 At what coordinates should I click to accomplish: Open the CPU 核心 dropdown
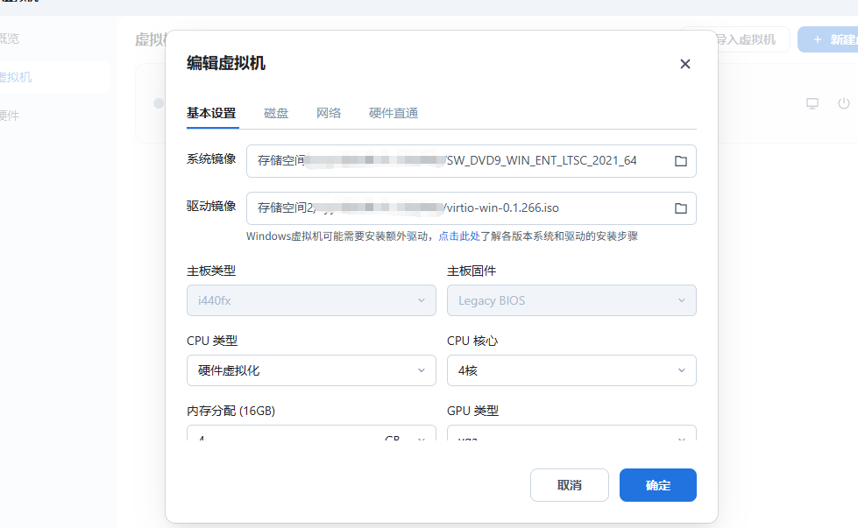point(571,370)
